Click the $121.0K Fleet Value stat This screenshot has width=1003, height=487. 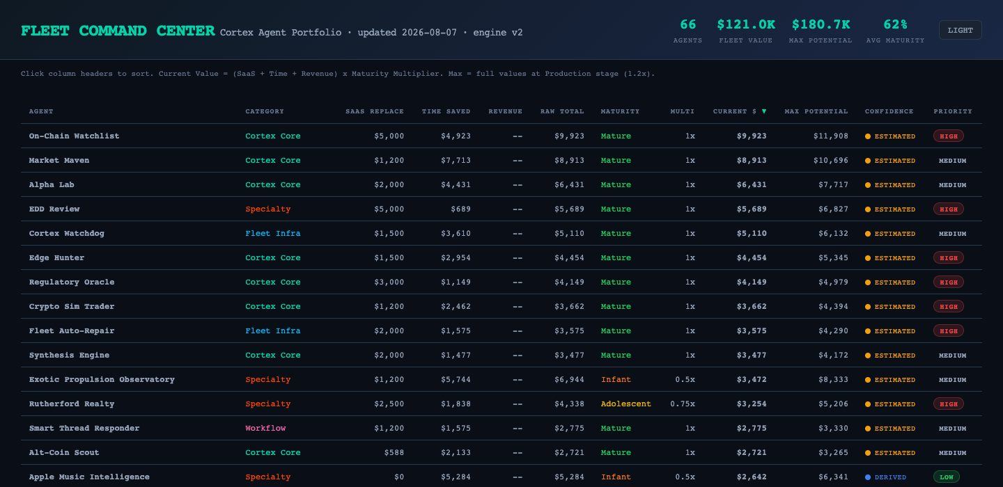click(x=746, y=31)
